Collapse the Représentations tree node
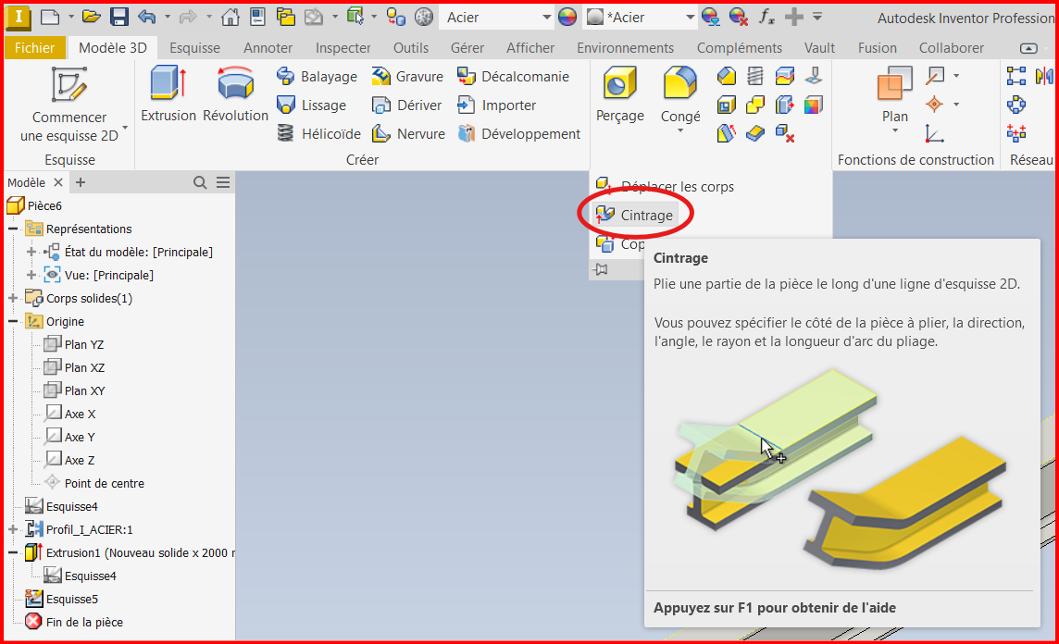Image resolution: width=1059 pixels, height=644 pixels. point(13,229)
